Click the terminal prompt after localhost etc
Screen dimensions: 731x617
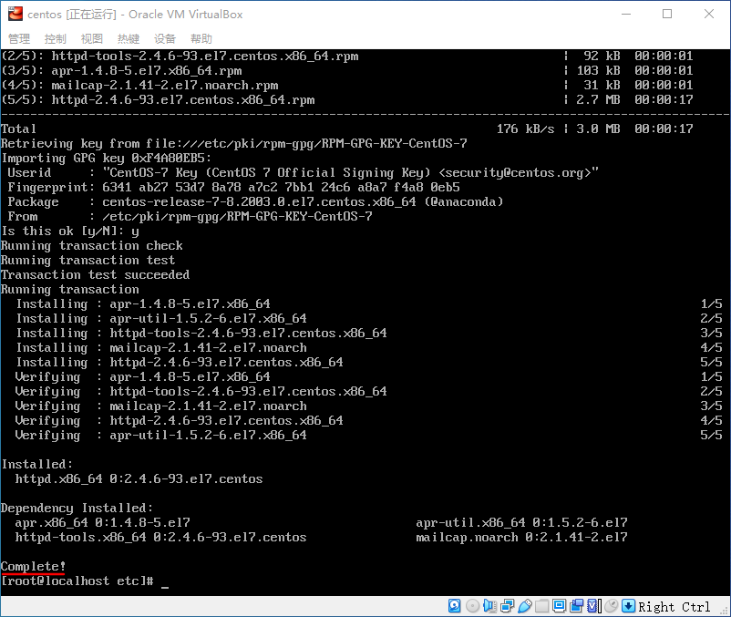164,581
